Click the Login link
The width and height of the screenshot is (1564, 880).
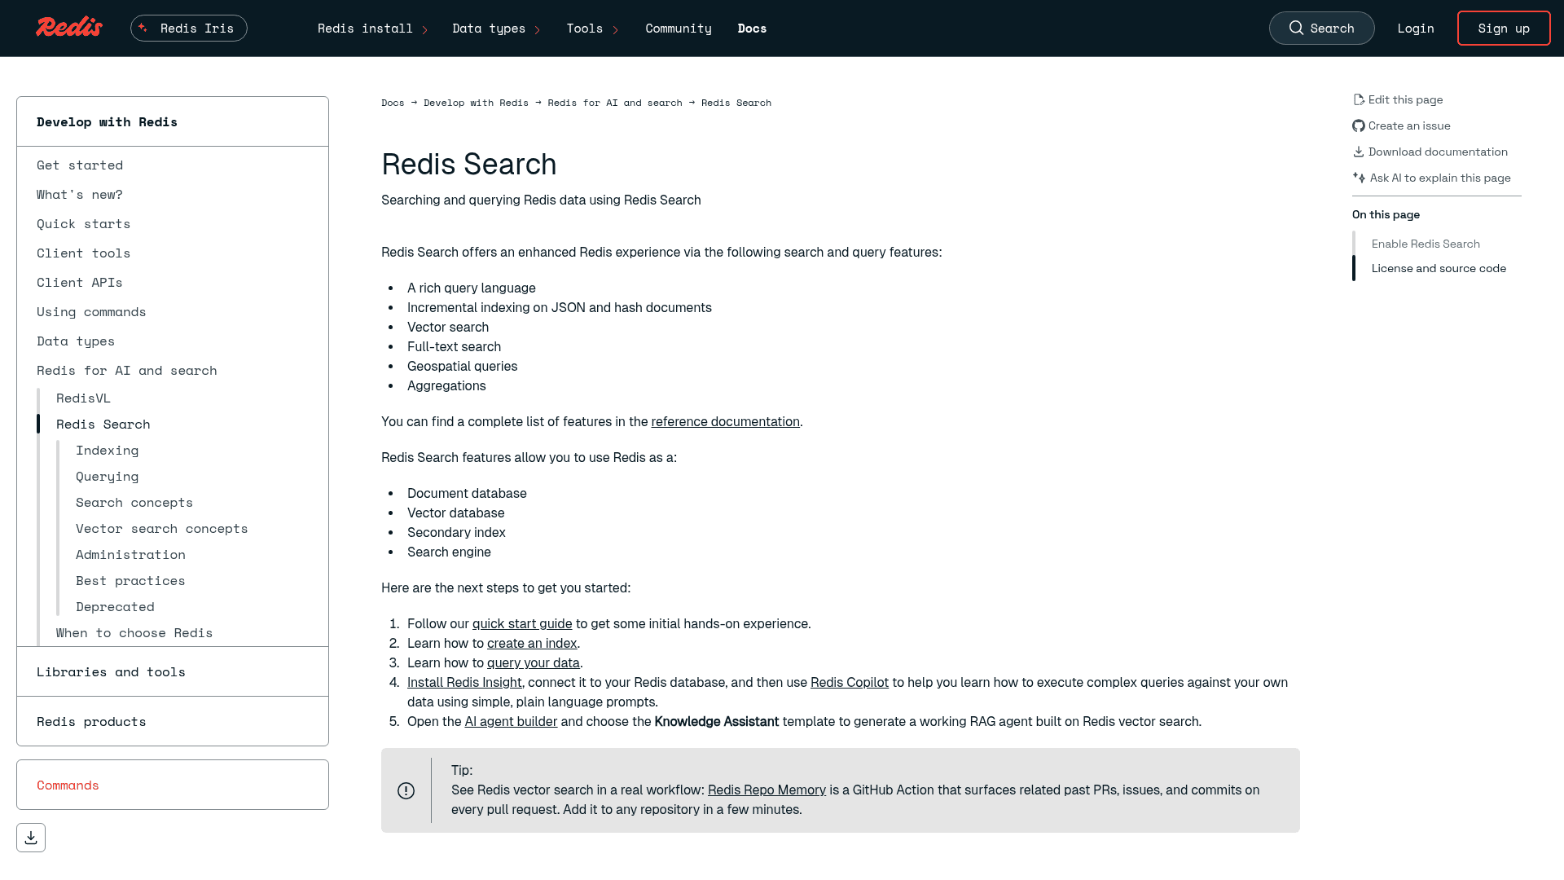[x=1416, y=29]
